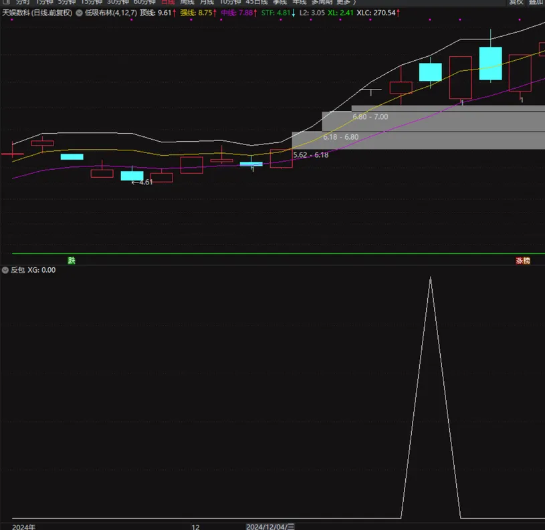Select the 季线 quarterly period tab

point(280,2)
